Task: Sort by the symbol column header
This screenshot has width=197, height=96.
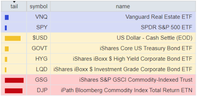Action: click(x=38, y=6)
